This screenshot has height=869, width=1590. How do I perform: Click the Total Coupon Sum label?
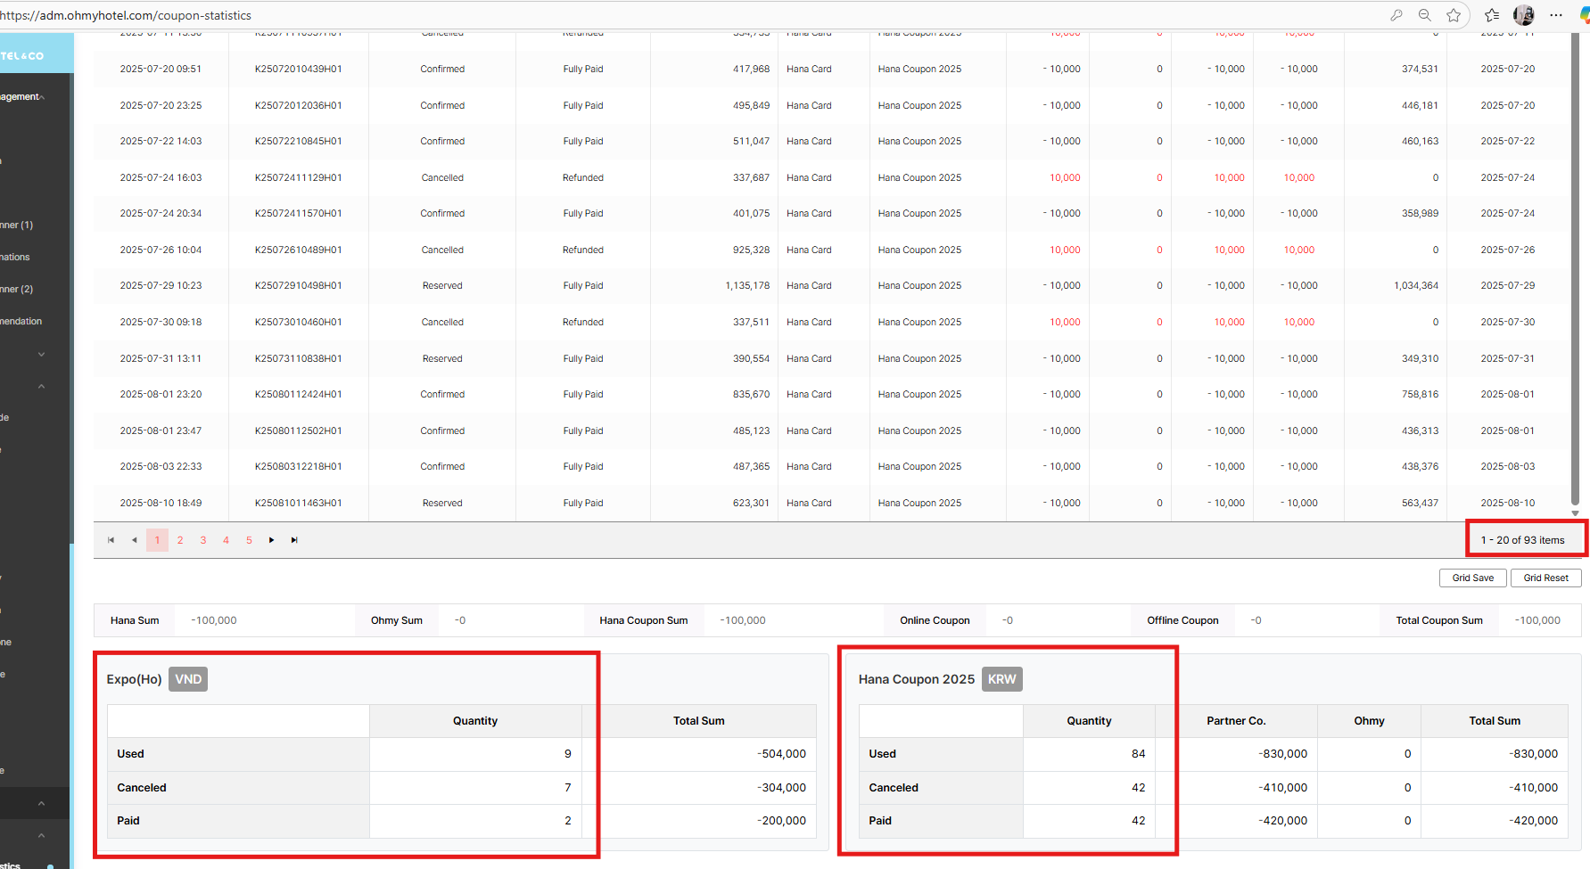(1439, 620)
